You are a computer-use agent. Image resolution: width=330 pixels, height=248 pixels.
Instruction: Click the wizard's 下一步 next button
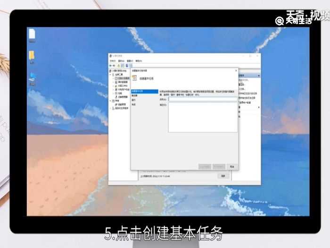pos(219,167)
